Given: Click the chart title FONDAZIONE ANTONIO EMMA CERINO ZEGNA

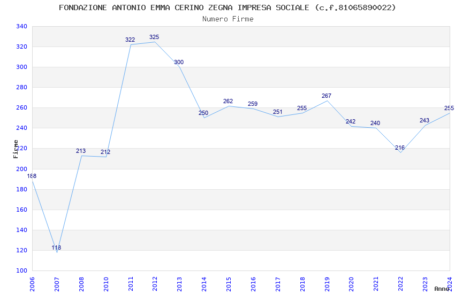Looking at the screenshot, I should [146, 7].
